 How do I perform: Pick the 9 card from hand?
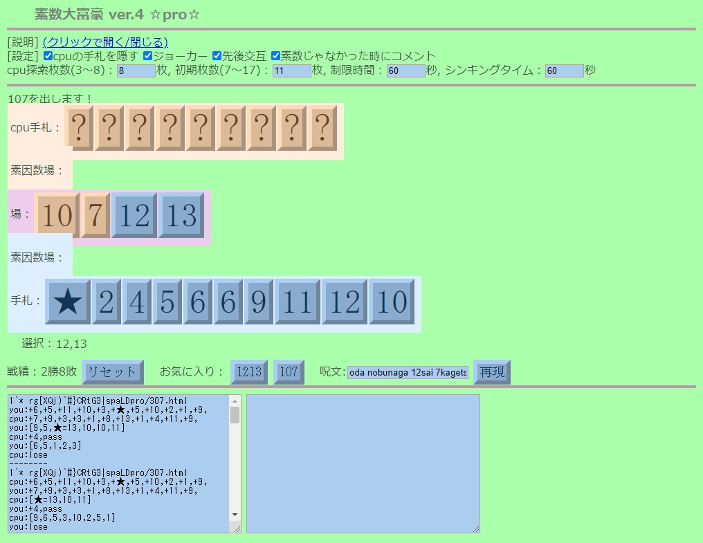pos(259,301)
